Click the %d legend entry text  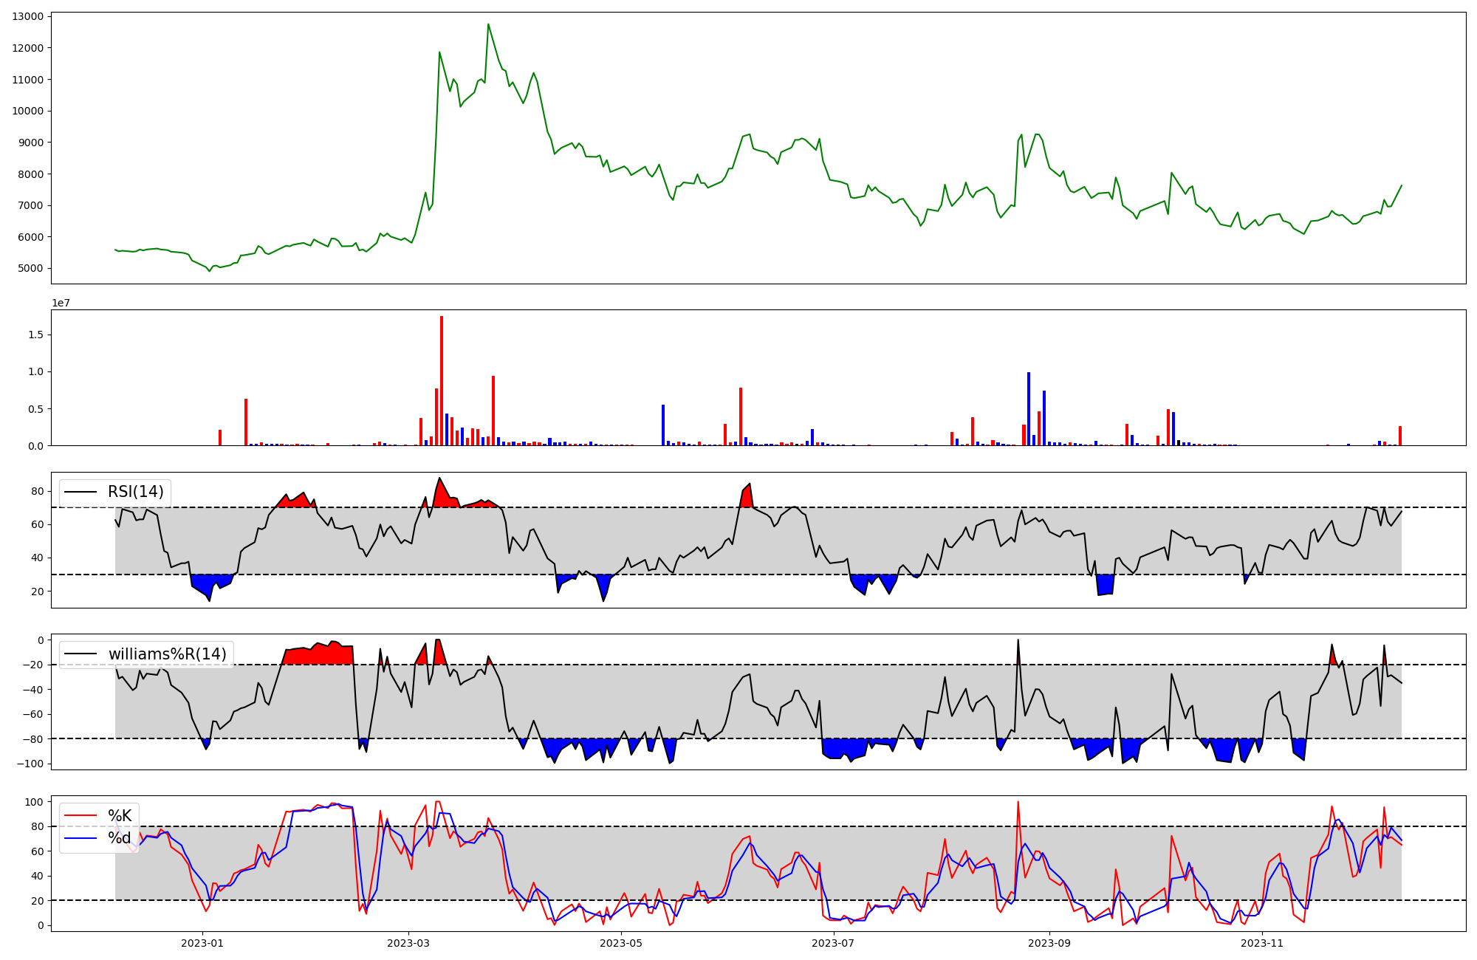coord(120,838)
